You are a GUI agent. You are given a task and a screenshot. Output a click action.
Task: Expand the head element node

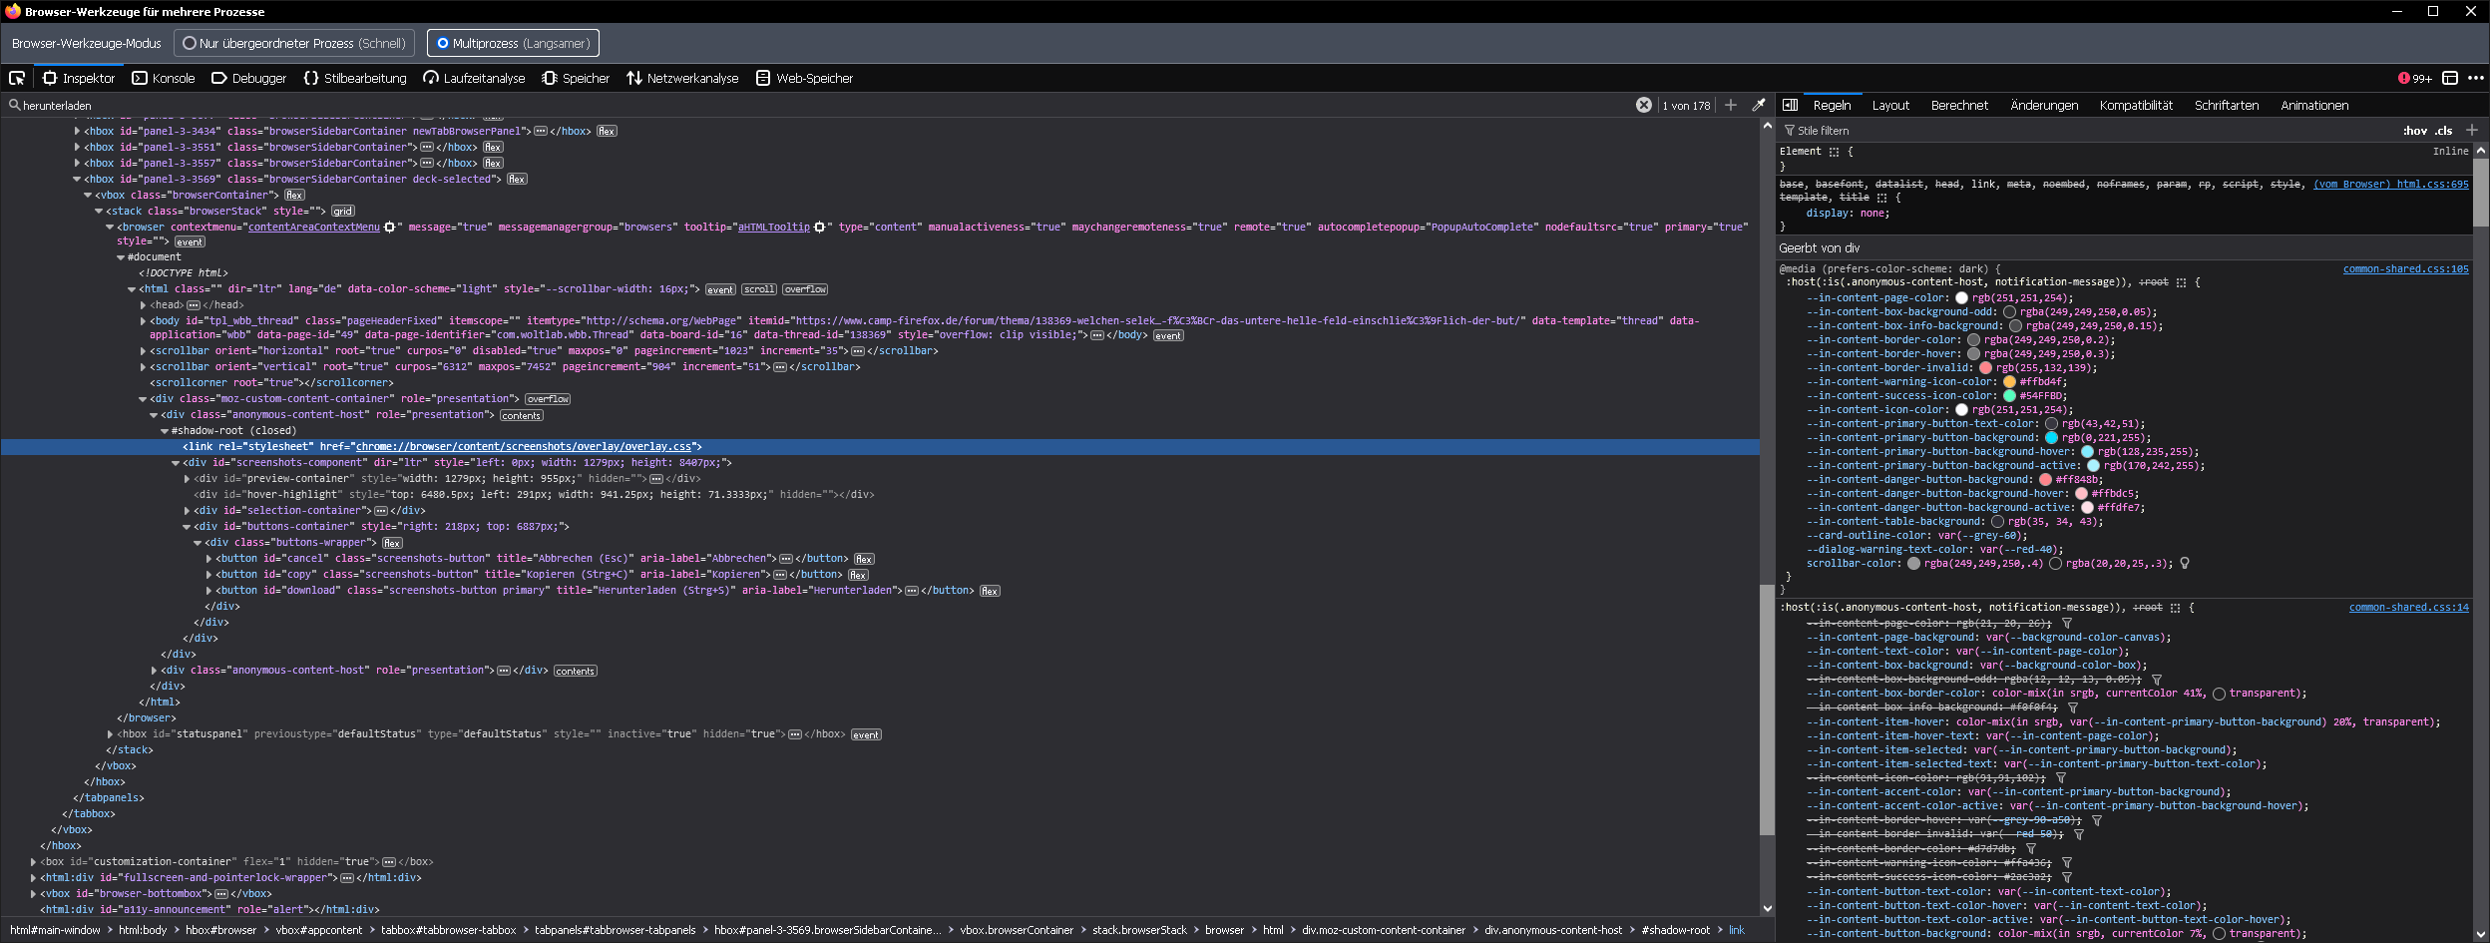[x=143, y=305]
